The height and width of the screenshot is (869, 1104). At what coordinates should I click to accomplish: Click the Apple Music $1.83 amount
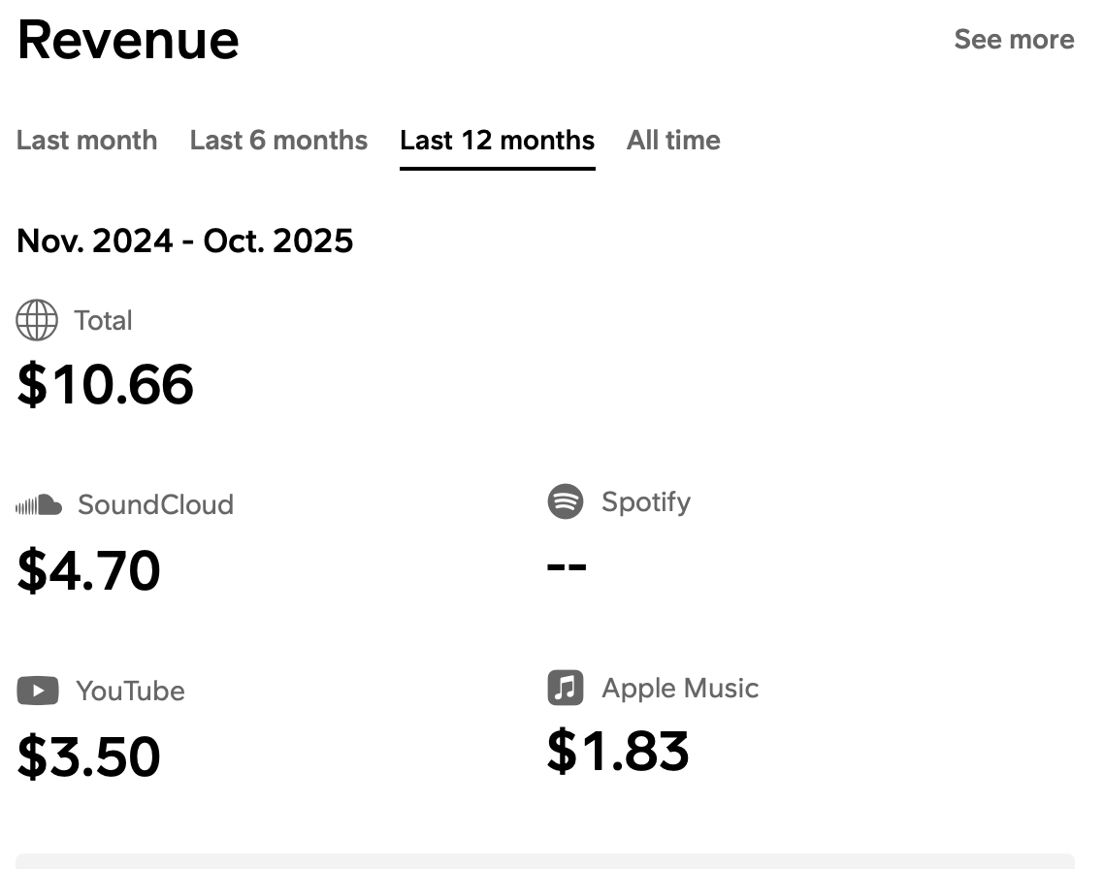click(x=618, y=751)
